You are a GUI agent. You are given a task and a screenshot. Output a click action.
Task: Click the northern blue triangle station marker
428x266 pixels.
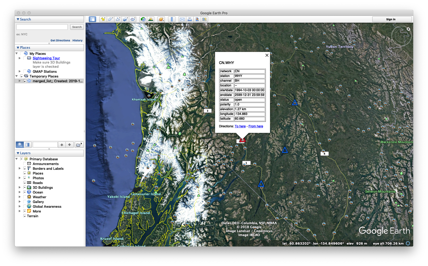coord(295,102)
